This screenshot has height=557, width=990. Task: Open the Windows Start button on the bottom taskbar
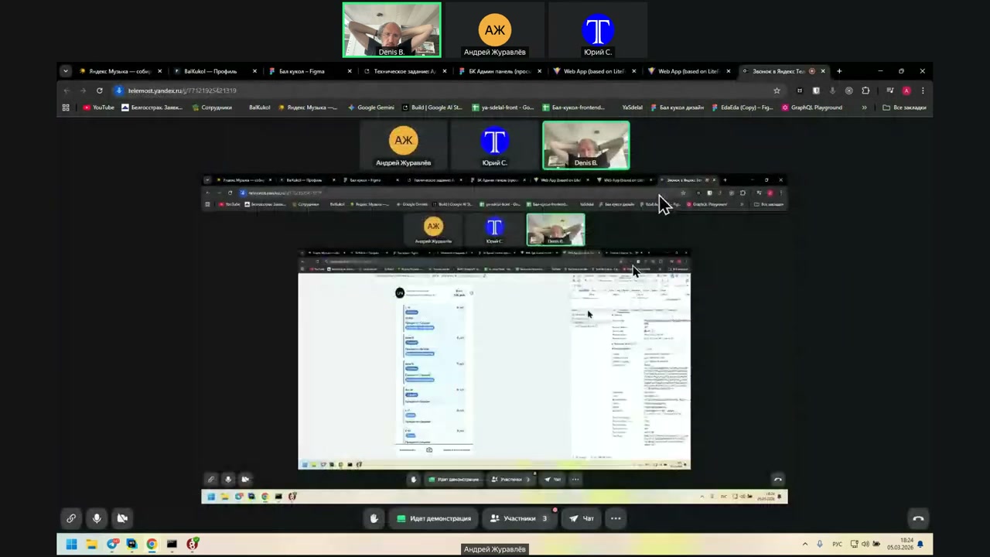click(71, 544)
